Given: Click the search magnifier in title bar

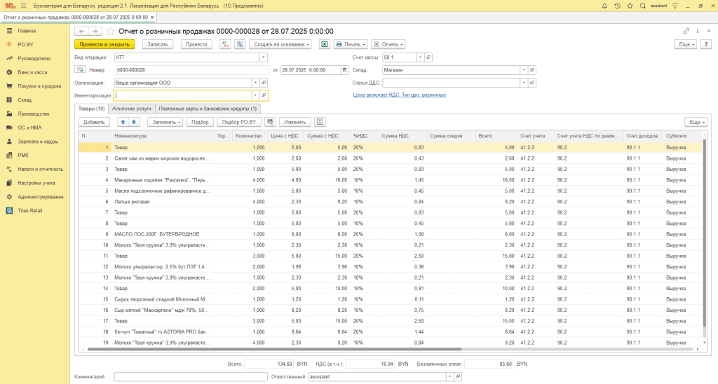Looking at the screenshot, I should (x=643, y=6).
